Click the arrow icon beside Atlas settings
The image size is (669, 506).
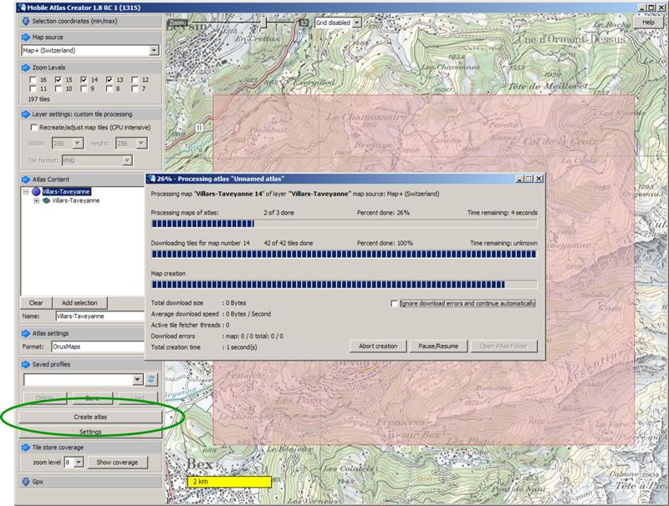24,333
